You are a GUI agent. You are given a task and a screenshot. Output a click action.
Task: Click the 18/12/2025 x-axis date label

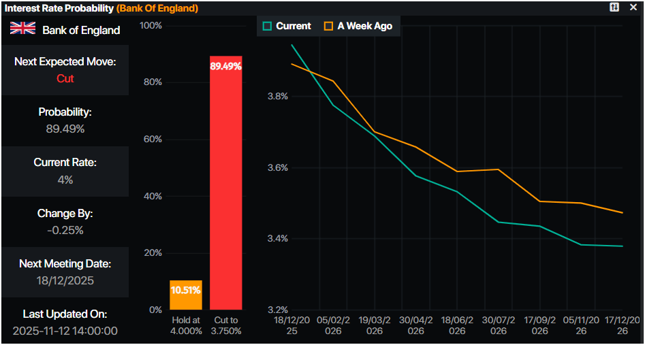(x=292, y=325)
